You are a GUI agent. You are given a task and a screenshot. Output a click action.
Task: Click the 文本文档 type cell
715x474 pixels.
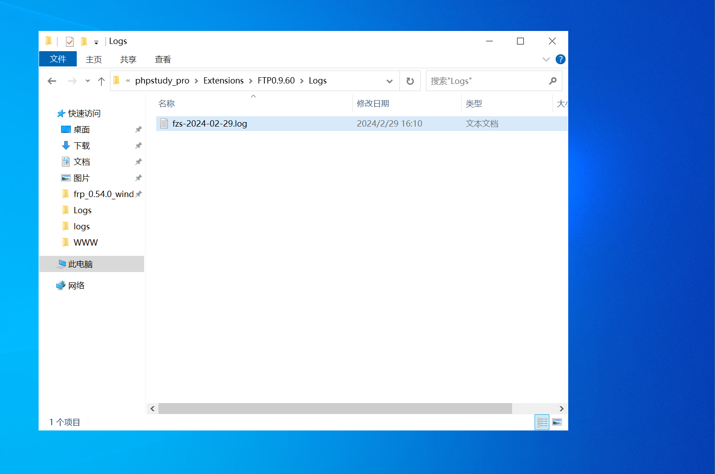coord(482,124)
